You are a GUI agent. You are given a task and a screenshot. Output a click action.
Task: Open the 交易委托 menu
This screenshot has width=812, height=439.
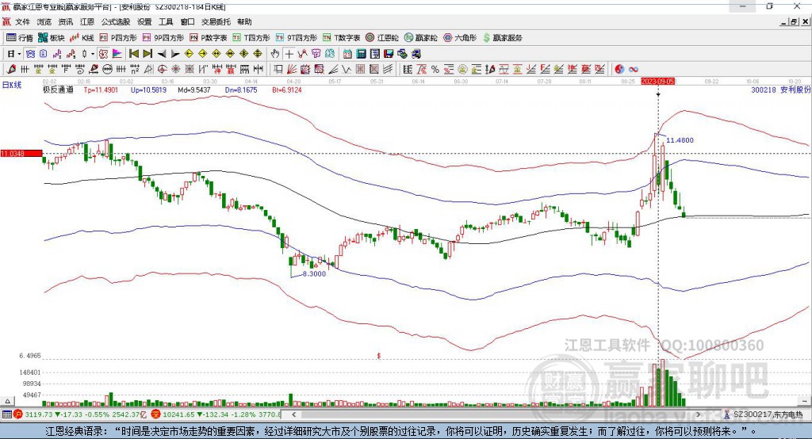tap(216, 21)
